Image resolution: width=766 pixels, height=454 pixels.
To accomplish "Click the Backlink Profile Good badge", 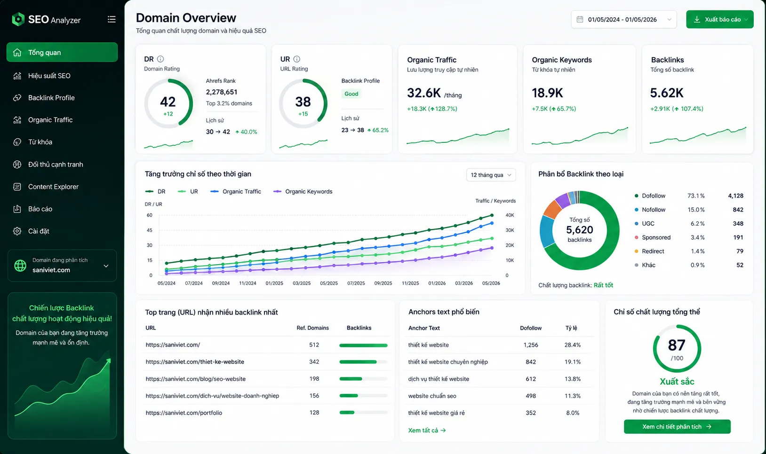I will click(351, 94).
